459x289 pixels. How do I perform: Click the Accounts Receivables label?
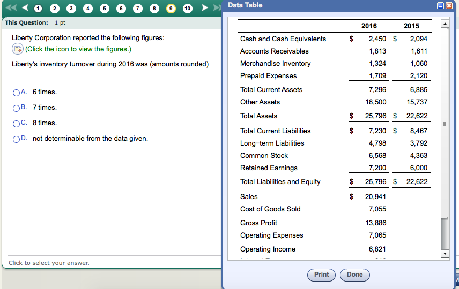tap(275, 51)
